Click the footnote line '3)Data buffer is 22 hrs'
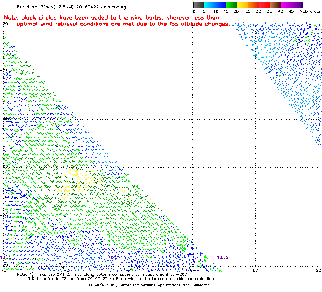 pos(121,279)
